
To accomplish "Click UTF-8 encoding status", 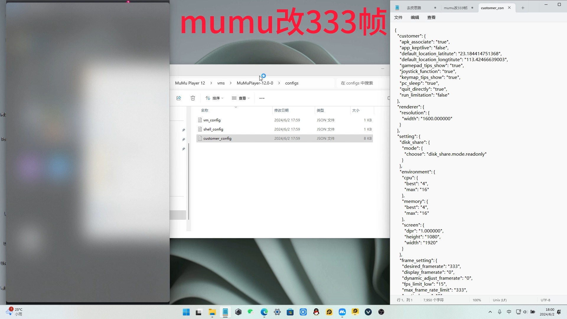I will click(x=545, y=300).
